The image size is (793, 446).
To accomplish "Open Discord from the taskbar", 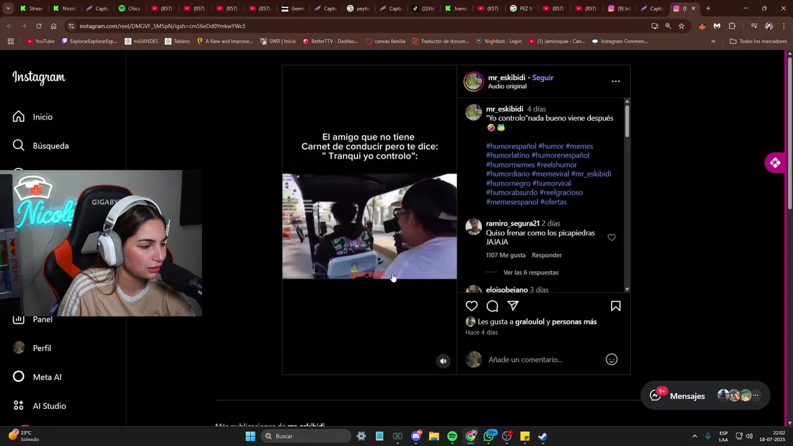I will (x=416, y=436).
